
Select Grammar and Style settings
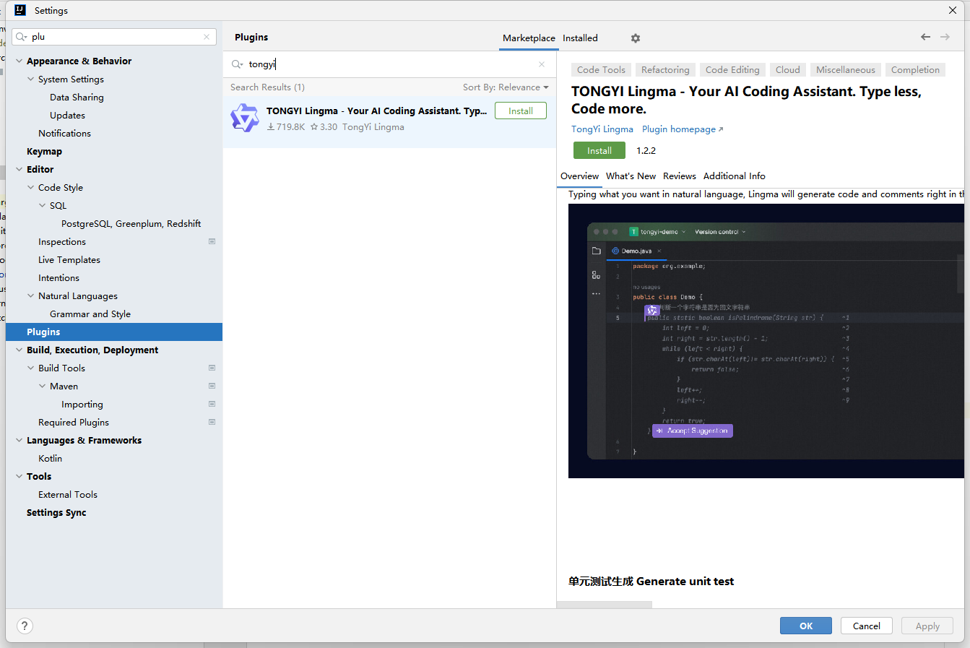point(90,314)
